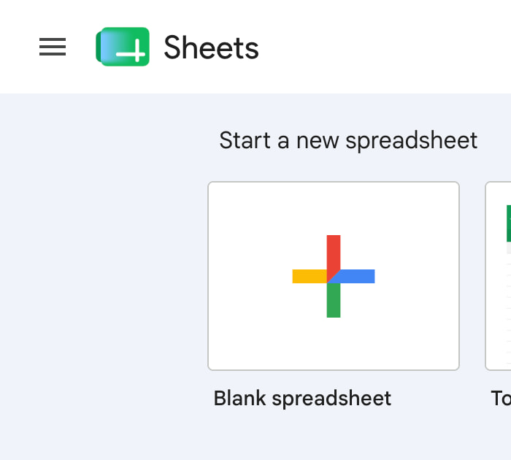The image size is (511, 460).
Task: Click the Start a new spreadsheet heading
Action: [348, 140]
